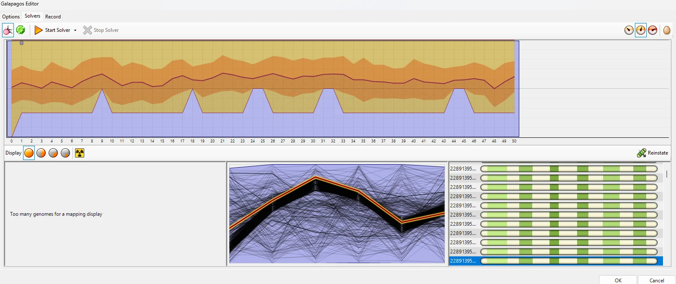The width and height of the screenshot is (676, 284).
Task: Click the OK button
Action: point(618,280)
